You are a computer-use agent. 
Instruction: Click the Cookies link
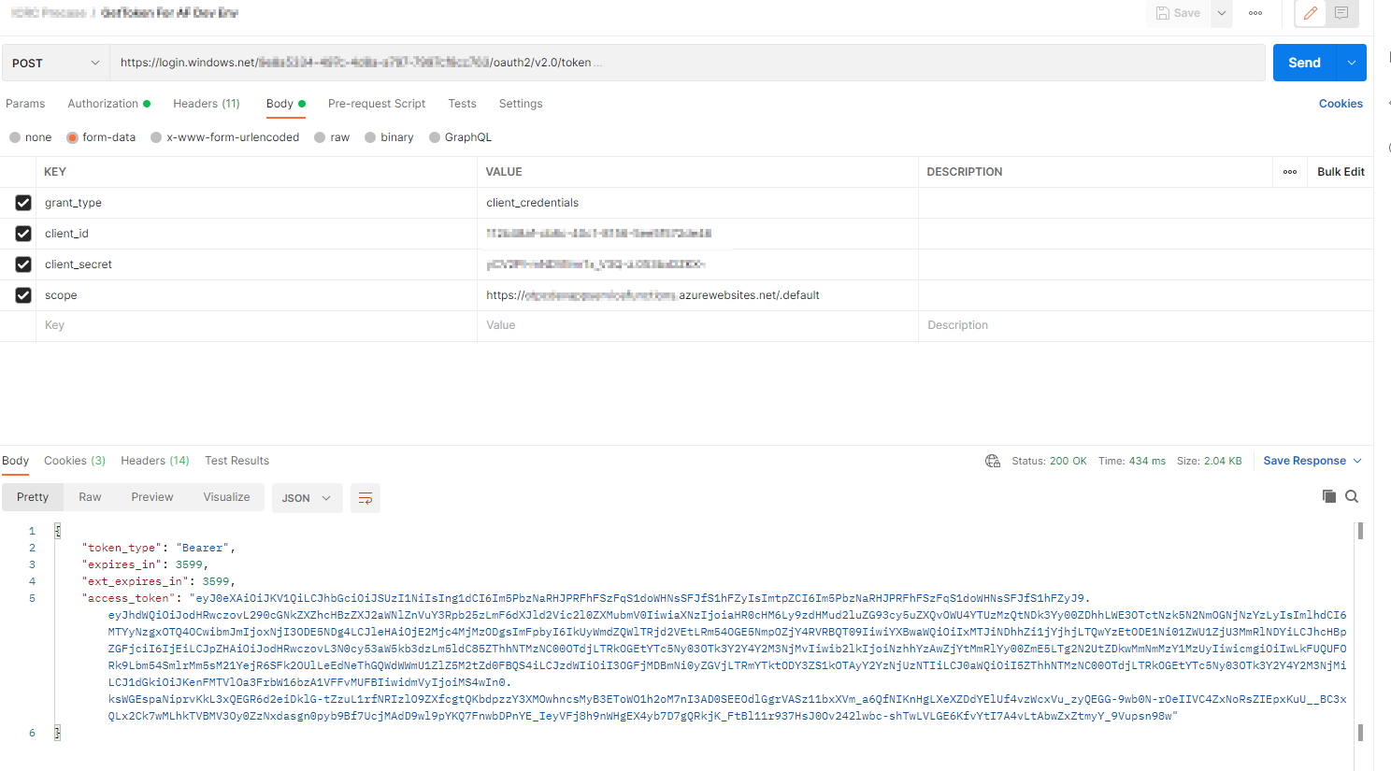(x=1341, y=104)
